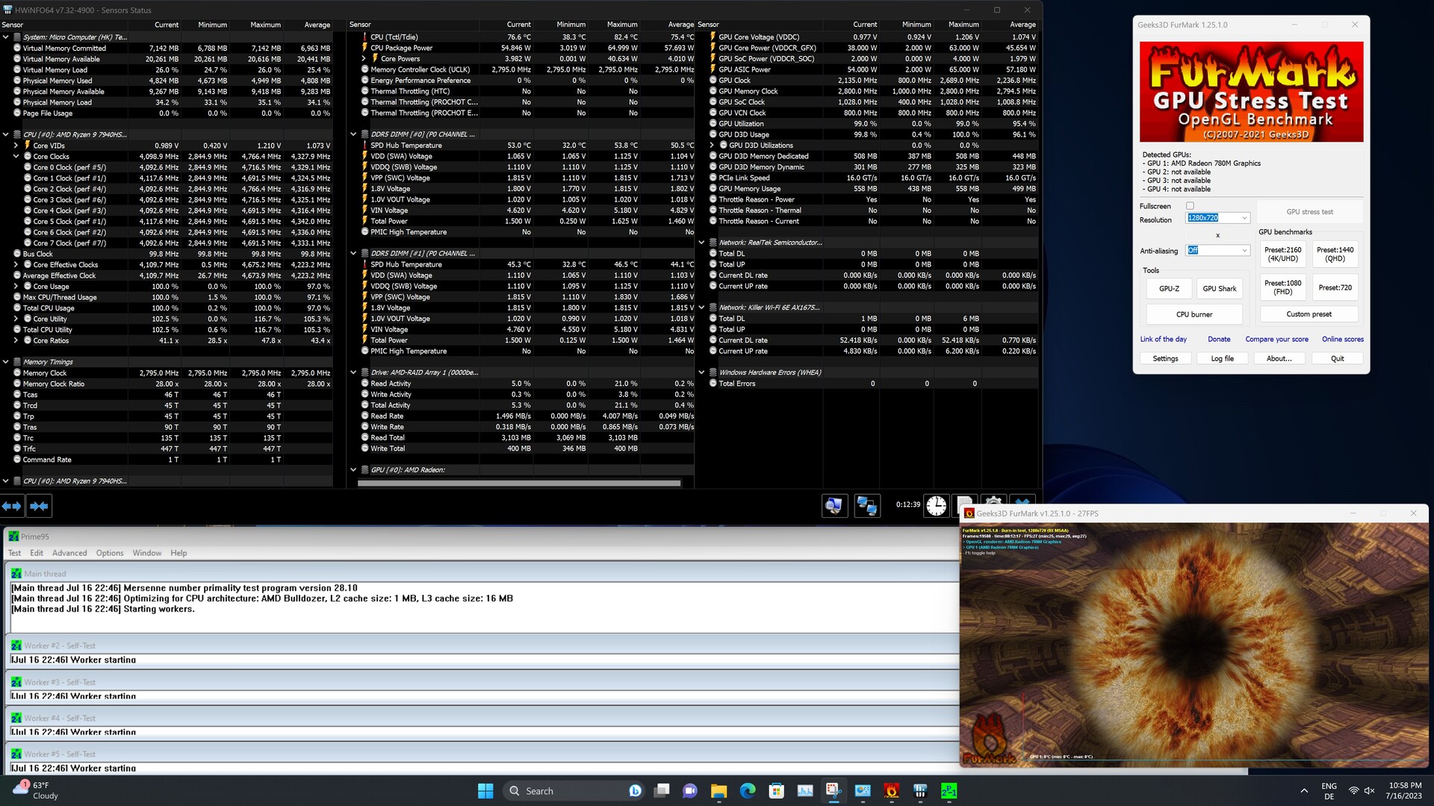Expand the Core Effective Clocks tree item
The image size is (1434, 806).
click(16, 265)
